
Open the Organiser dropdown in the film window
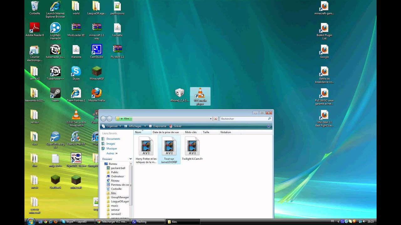[112, 126]
